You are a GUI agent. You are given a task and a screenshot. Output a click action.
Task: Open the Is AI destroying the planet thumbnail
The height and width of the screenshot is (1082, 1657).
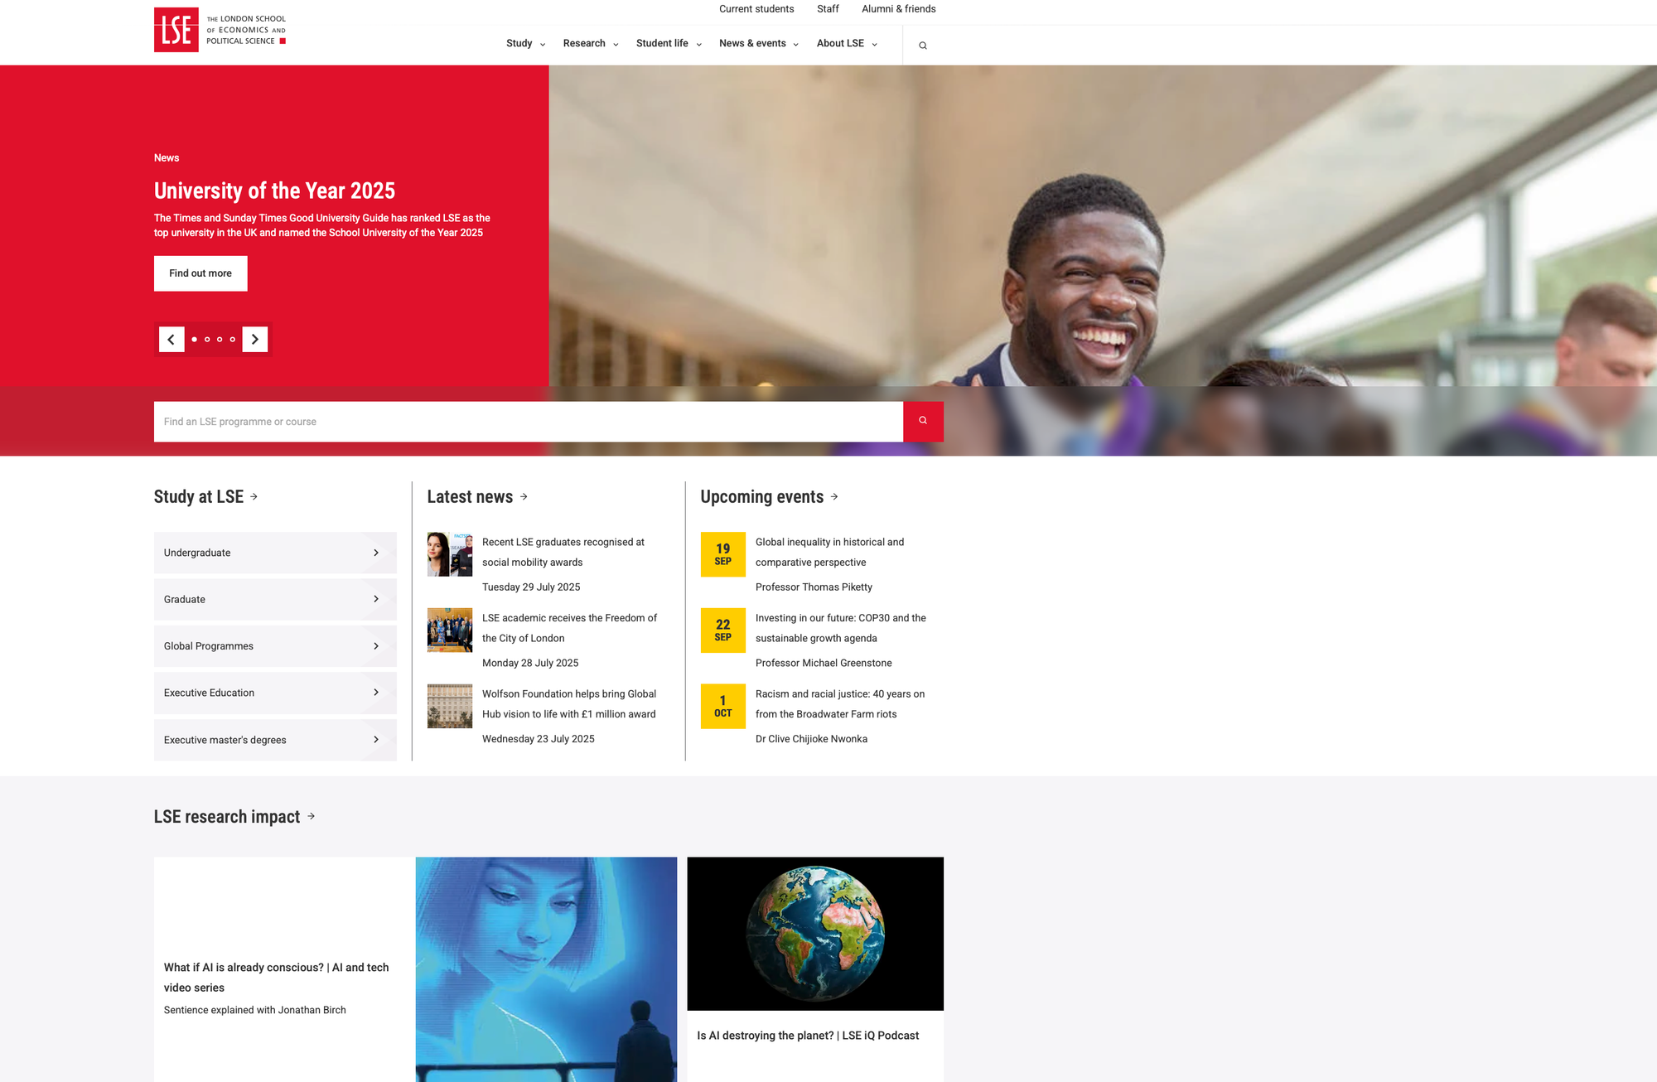pyautogui.click(x=815, y=932)
